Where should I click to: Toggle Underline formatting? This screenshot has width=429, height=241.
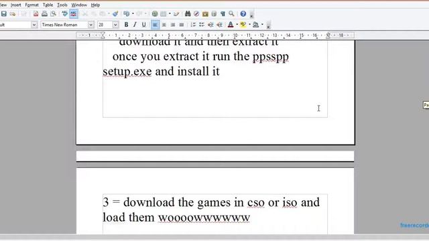143,25
